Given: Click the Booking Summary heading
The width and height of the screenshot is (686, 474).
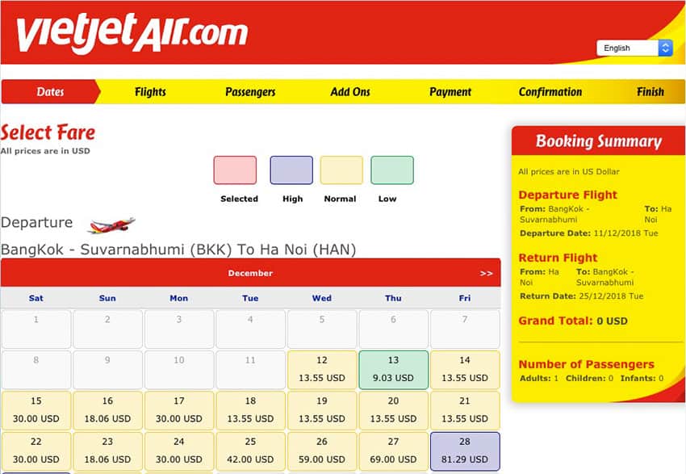Looking at the screenshot, I should 599,141.
